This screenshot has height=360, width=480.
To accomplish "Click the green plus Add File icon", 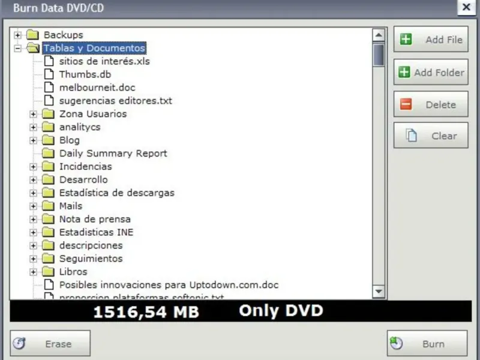I will 406,39.
